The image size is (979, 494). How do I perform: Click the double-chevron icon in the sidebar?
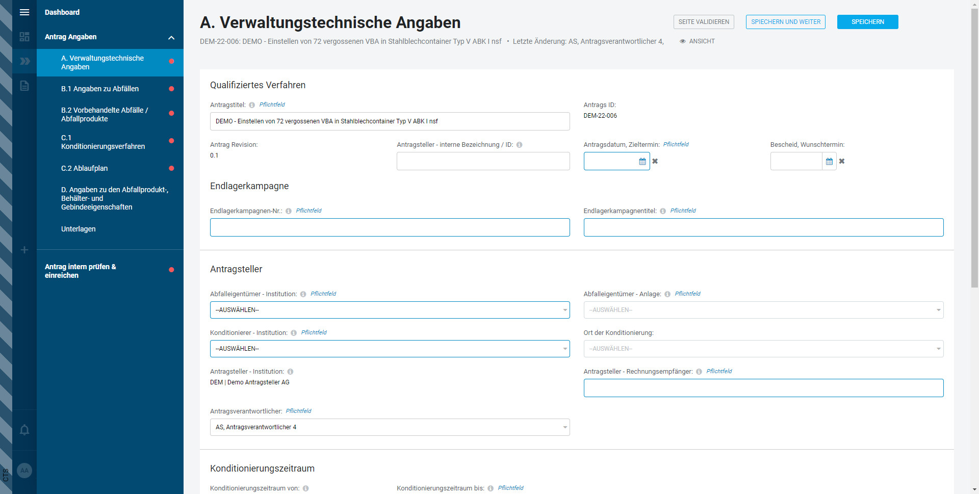point(24,61)
